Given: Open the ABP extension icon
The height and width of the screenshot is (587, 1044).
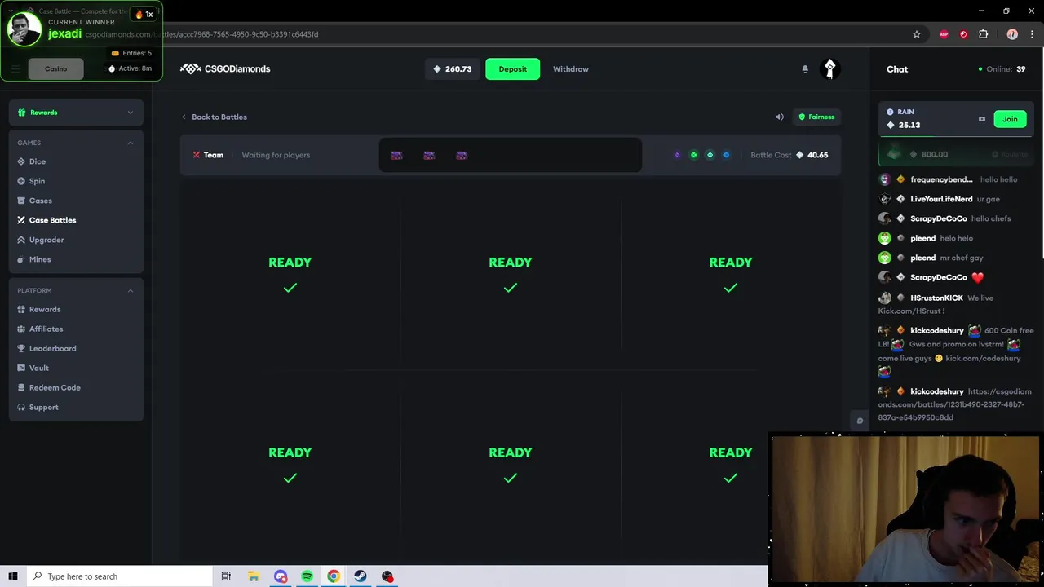Looking at the screenshot, I should click(944, 34).
